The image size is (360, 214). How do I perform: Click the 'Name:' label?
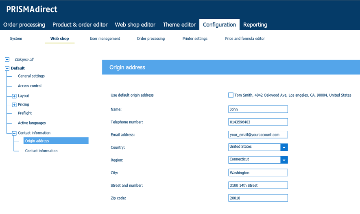coord(116,109)
